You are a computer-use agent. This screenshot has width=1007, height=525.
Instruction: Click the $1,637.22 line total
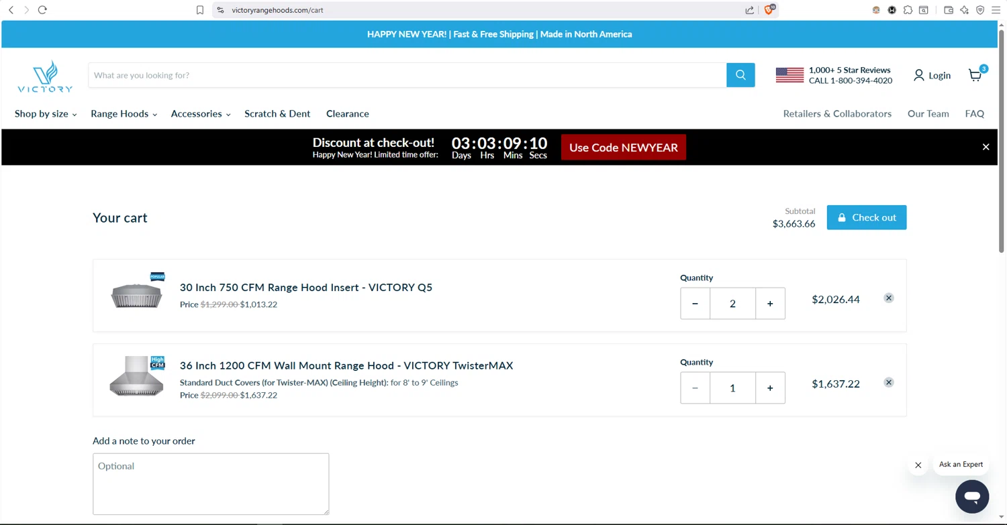(836, 384)
